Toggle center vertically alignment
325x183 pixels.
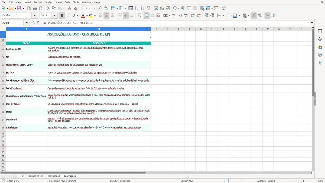coord(126,16)
